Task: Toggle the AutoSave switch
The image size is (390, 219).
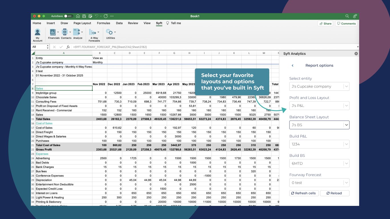Action: 69,16
